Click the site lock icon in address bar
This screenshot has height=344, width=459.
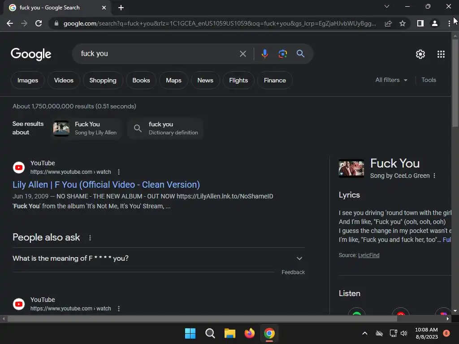[x=56, y=23]
